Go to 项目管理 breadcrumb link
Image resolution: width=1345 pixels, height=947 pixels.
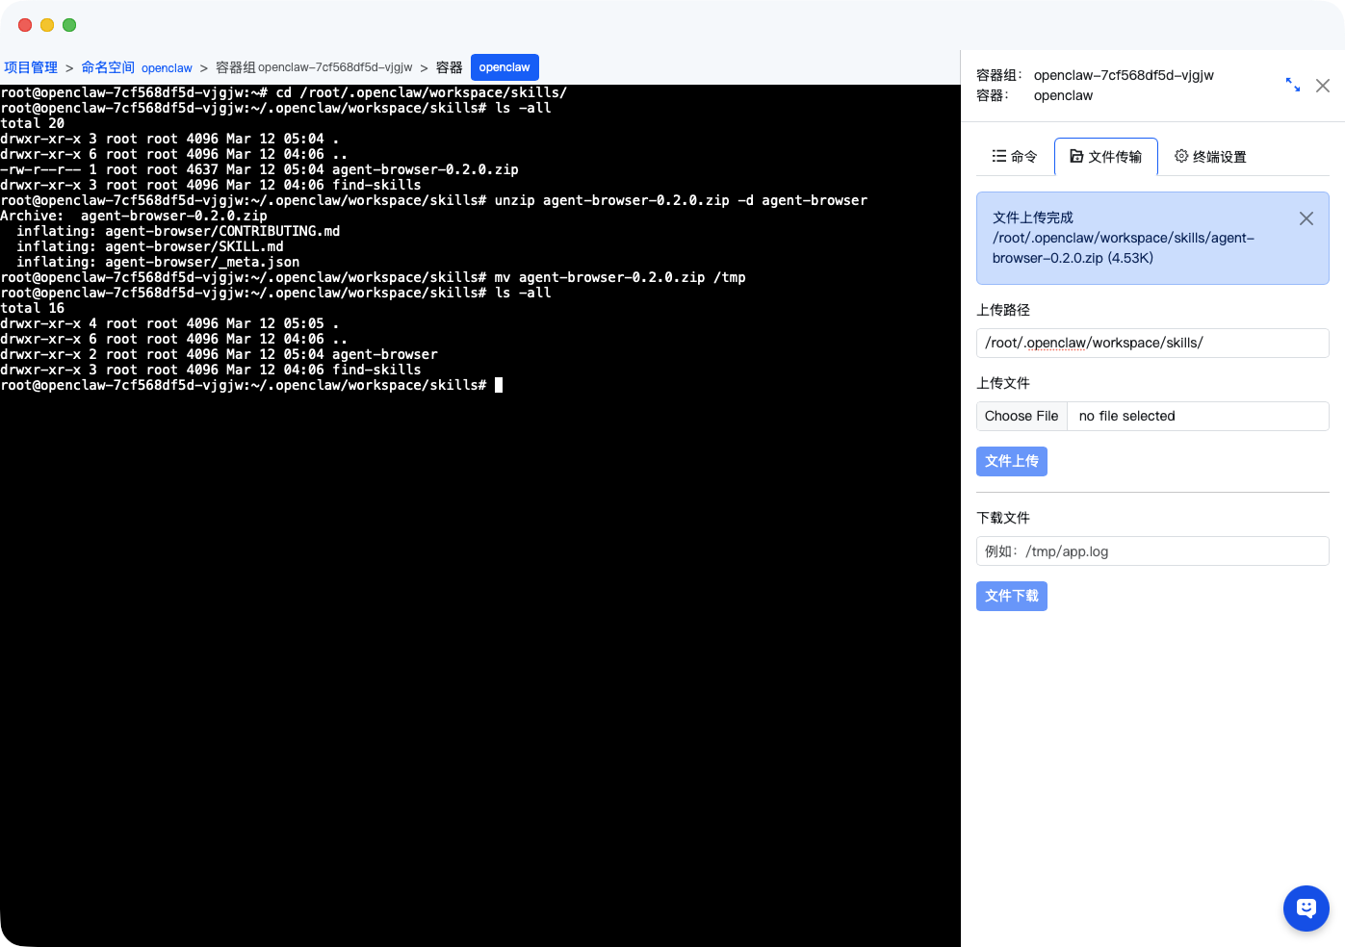click(31, 67)
